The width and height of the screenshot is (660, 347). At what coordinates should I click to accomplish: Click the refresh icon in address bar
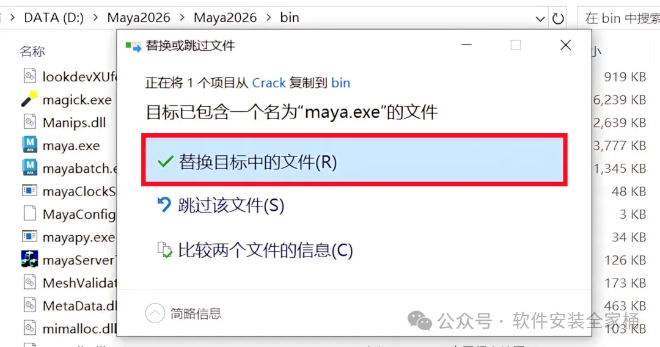(558, 18)
